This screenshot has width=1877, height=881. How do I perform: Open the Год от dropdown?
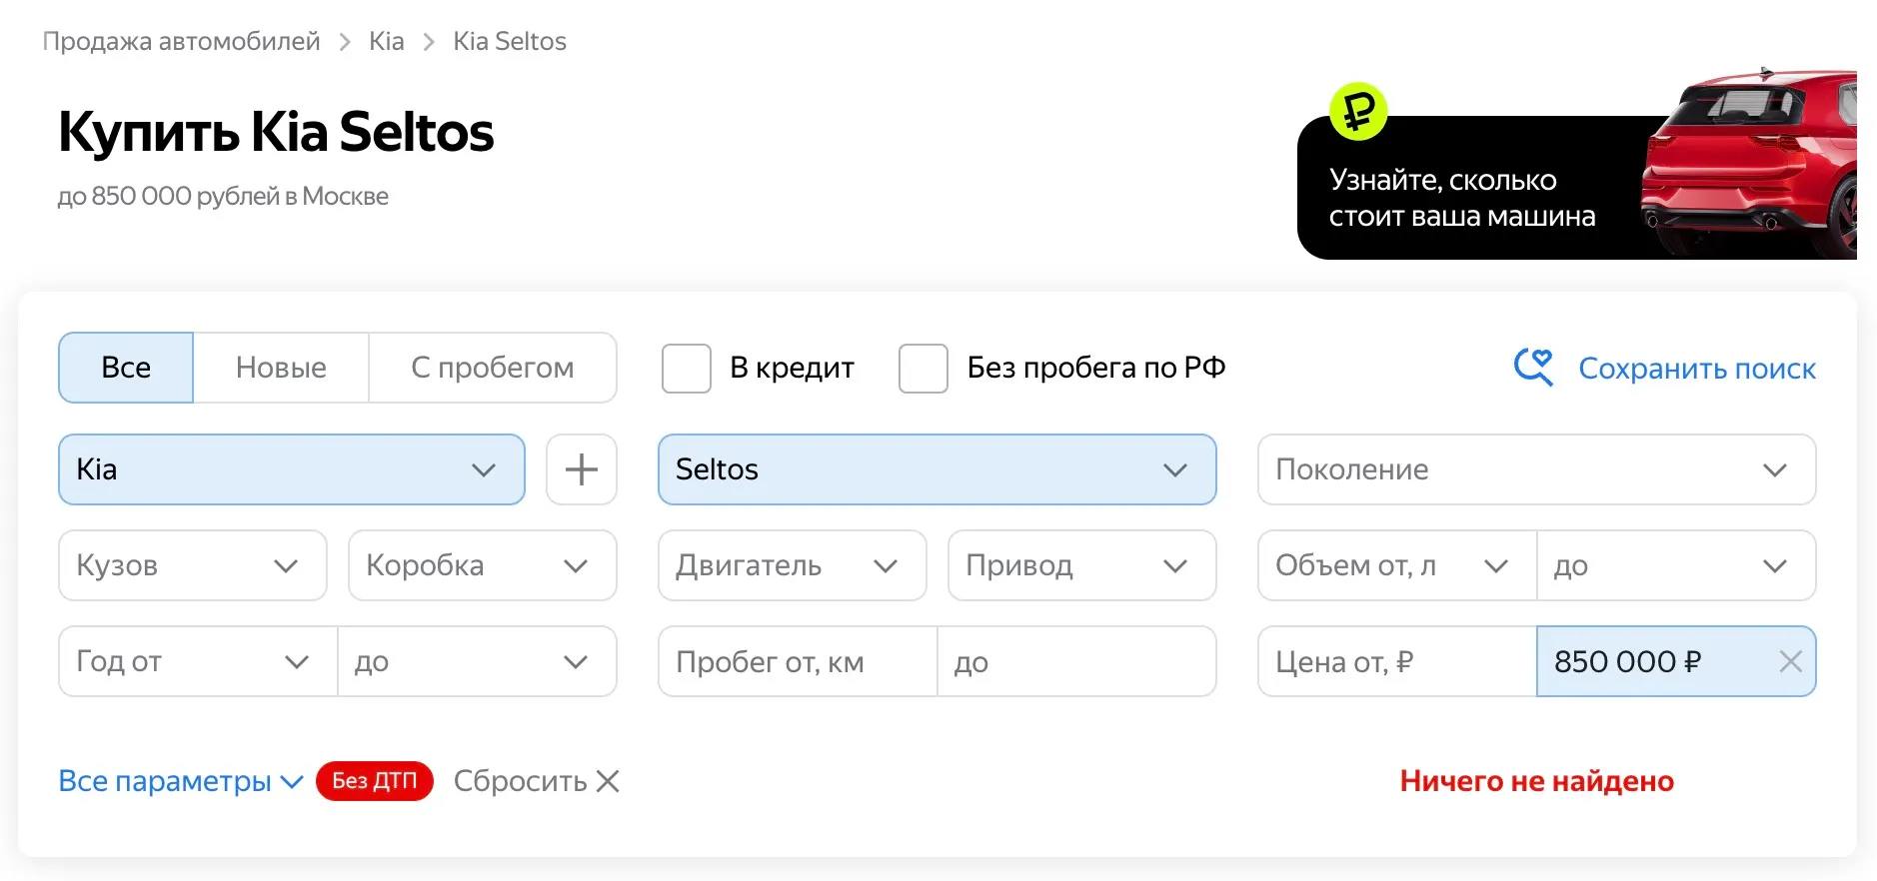point(198,661)
